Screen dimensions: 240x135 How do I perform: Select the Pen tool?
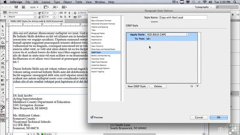[x=3, y=55]
